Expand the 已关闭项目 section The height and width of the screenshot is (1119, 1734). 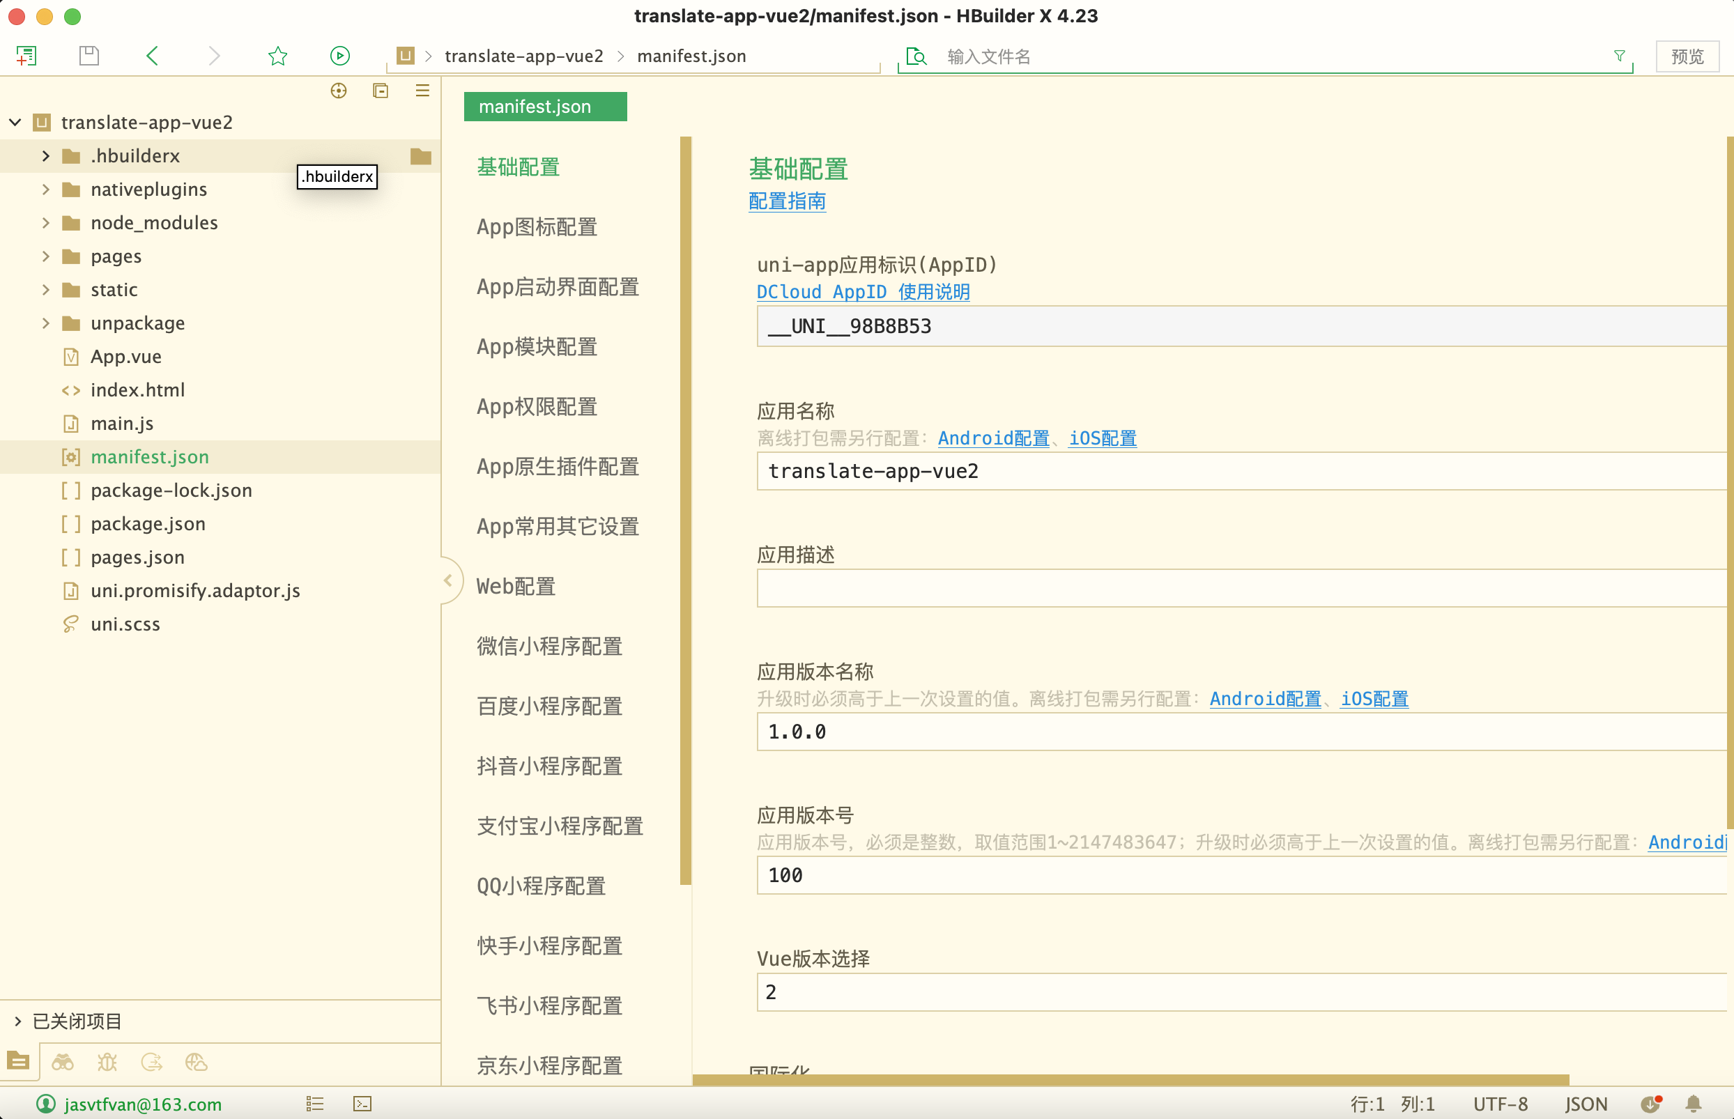coord(17,1021)
